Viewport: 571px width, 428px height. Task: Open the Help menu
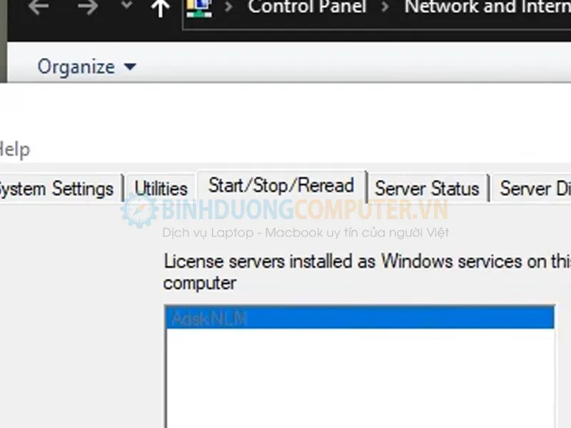pos(14,150)
